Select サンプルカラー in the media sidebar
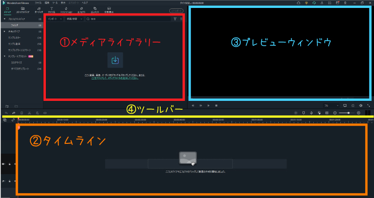 click(x=16, y=37)
